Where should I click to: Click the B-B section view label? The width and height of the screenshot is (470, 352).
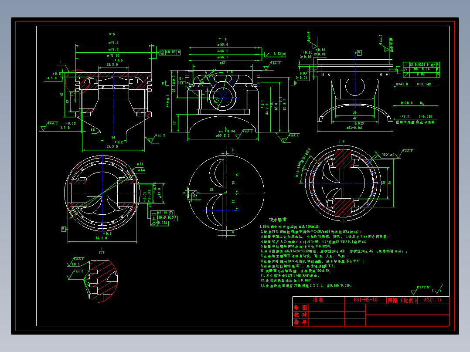pyautogui.click(x=341, y=141)
